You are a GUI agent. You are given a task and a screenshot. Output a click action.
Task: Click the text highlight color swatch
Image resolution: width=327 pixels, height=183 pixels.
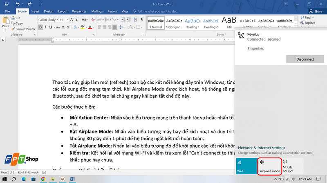pyautogui.click(x=83, y=27)
